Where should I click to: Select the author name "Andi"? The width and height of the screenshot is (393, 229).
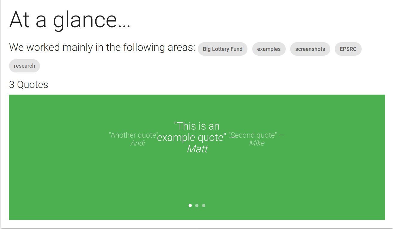coord(138,143)
